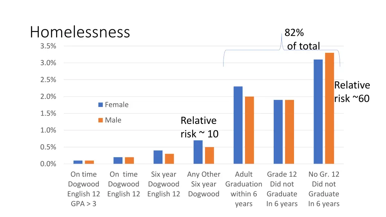
Task: Click the 3.5% y-axis label
Action: click(x=48, y=46)
